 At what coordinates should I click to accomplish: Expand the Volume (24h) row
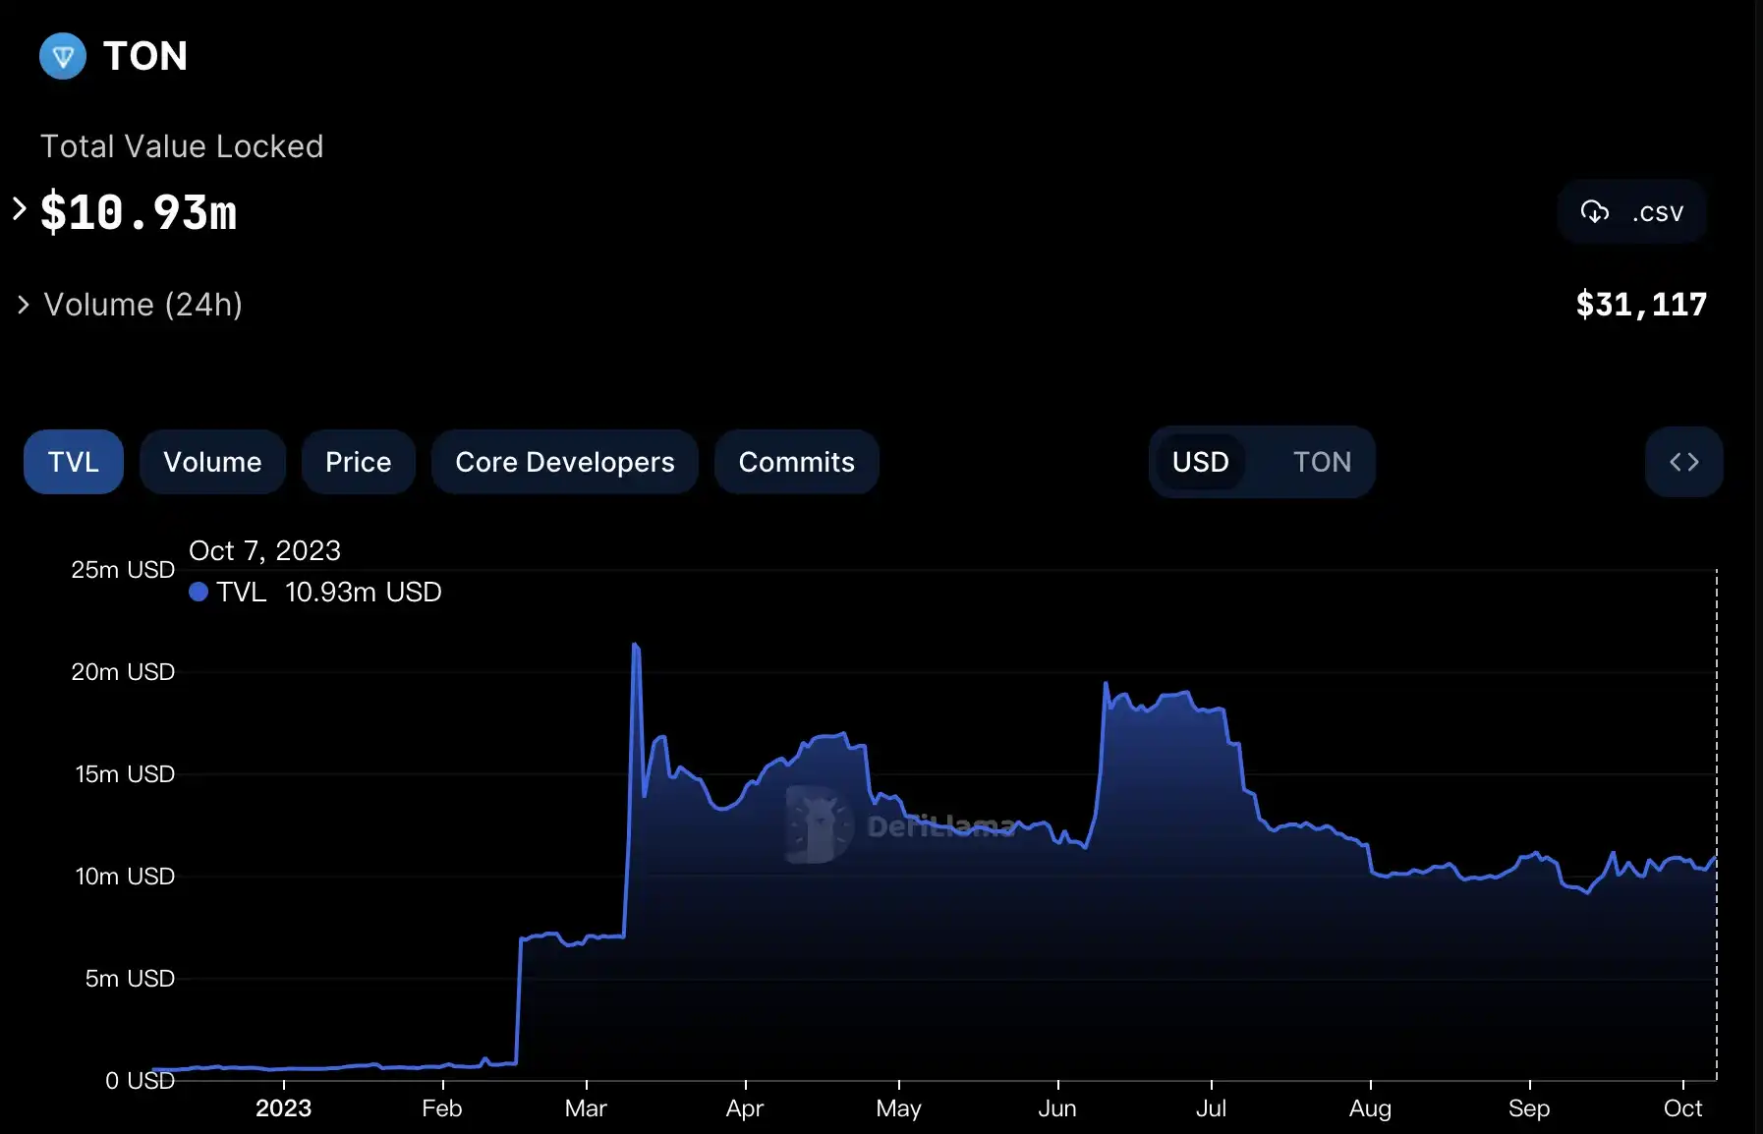click(24, 305)
